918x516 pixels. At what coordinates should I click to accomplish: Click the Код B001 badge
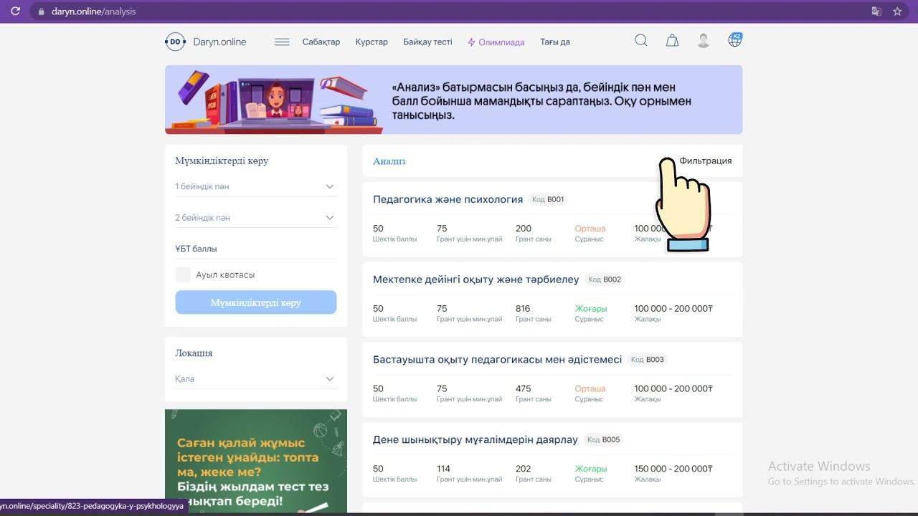pyautogui.click(x=548, y=199)
